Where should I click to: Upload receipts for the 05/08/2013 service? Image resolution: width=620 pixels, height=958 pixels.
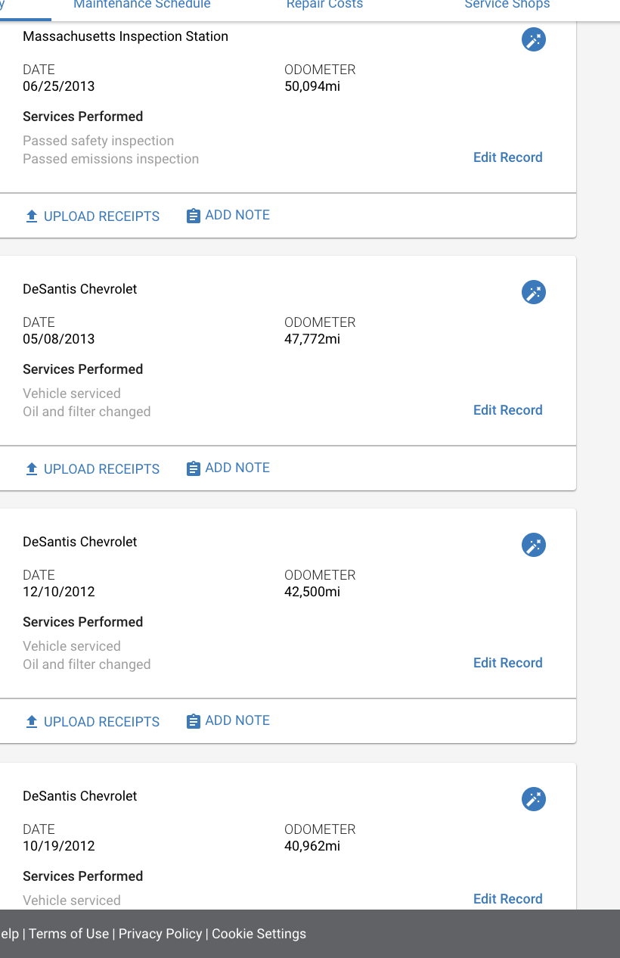[x=92, y=468]
